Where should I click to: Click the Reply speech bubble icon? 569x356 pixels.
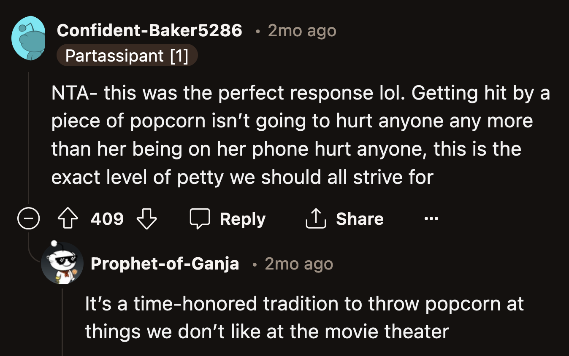(x=201, y=218)
